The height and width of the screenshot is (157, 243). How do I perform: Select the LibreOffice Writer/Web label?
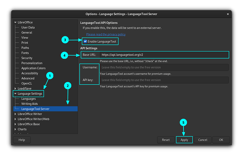point(33,119)
